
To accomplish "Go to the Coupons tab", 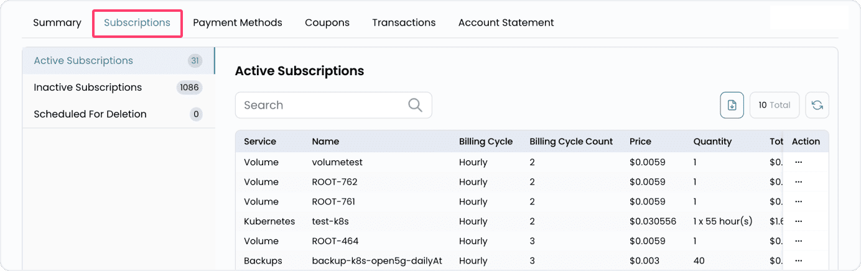I will (327, 23).
